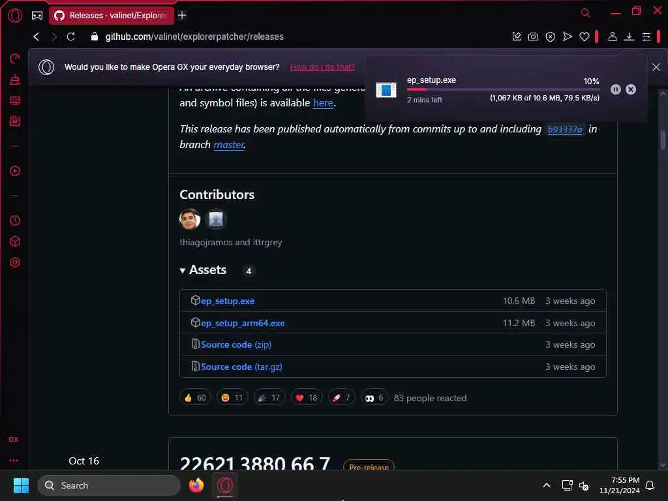Open the muted volume tray icon

point(584,485)
